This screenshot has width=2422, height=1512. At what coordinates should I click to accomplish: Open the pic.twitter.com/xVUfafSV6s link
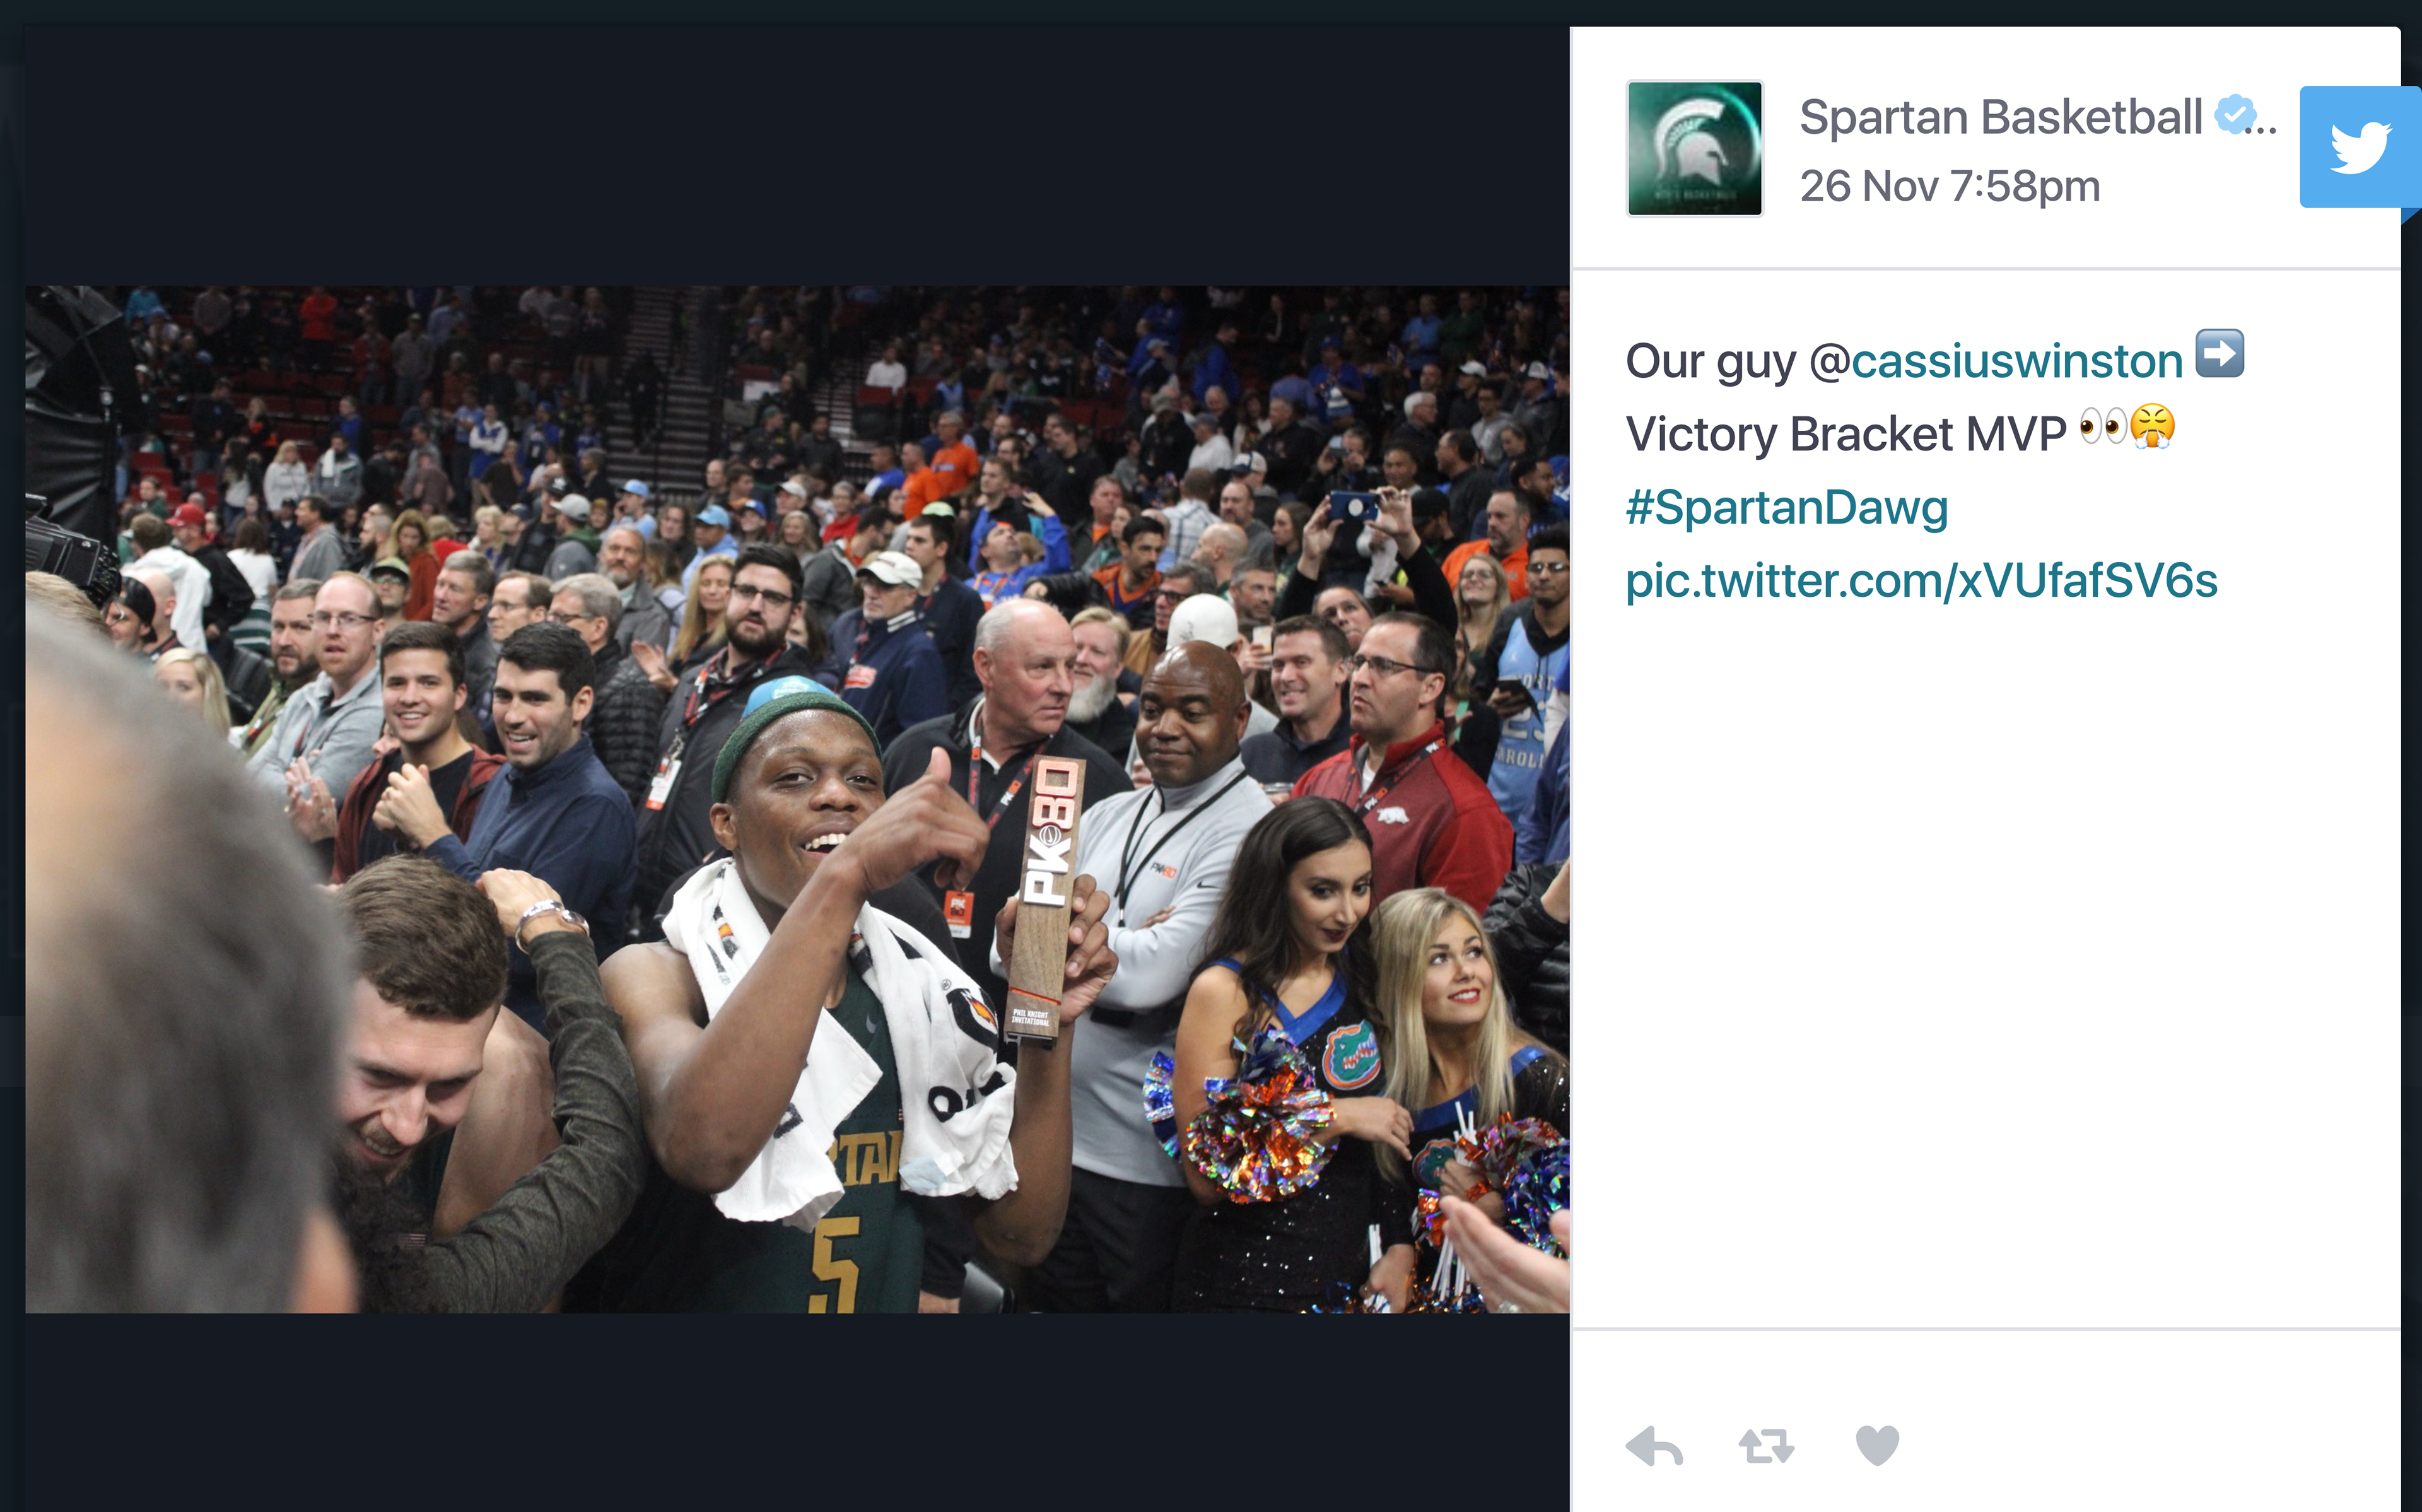tap(1921, 580)
